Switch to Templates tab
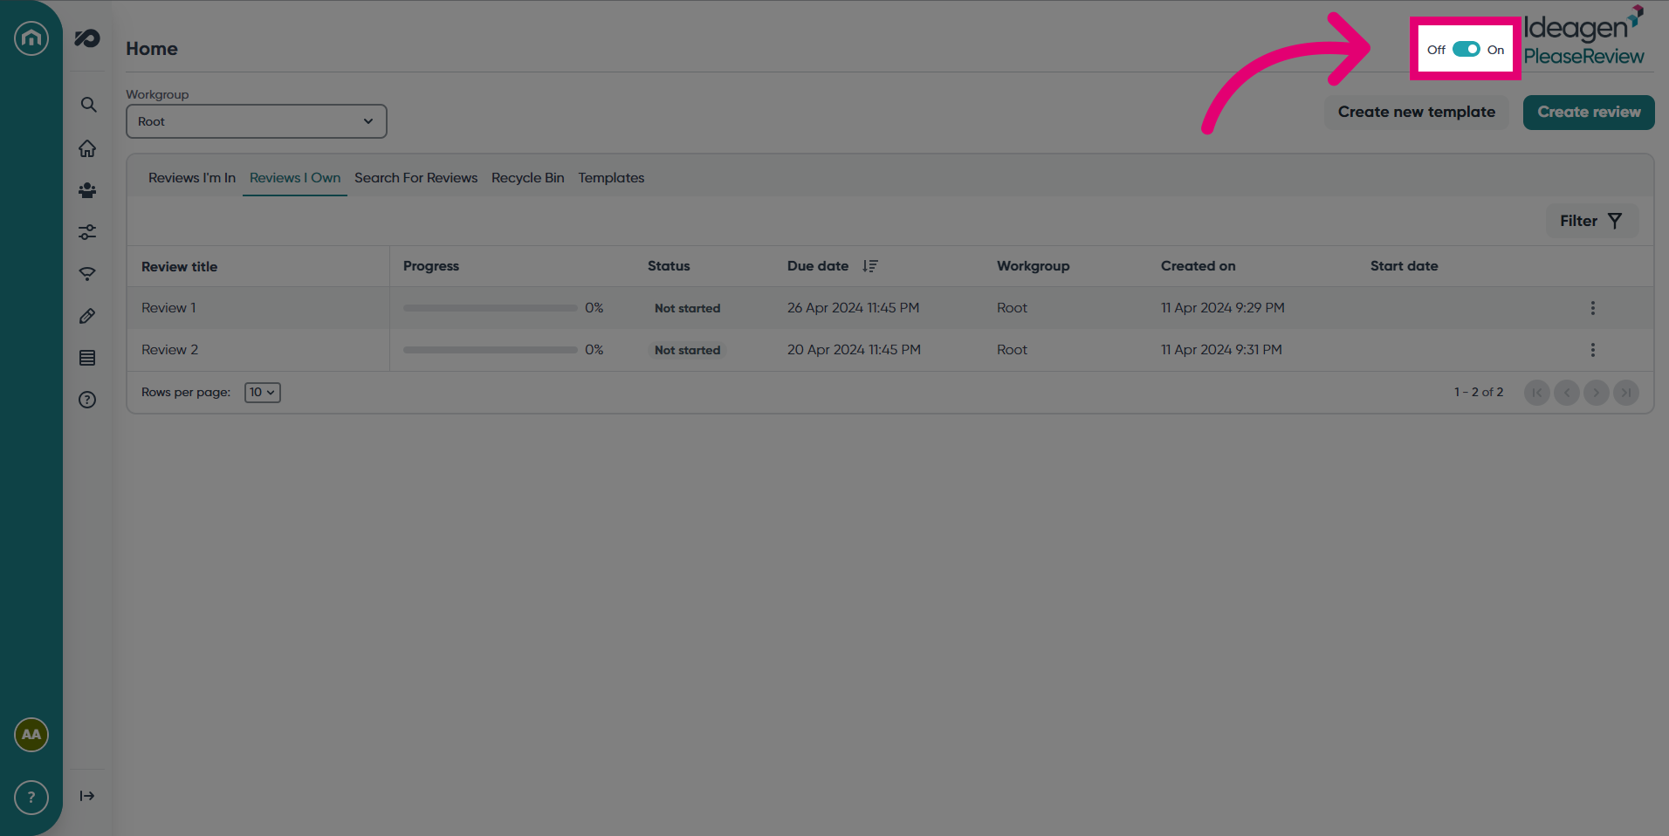 point(611,178)
